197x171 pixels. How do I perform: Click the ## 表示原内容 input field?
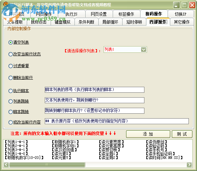[x=117, y=121]
